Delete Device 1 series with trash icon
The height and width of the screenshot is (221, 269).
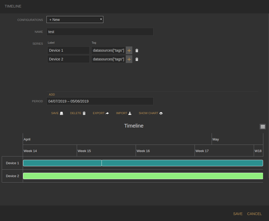pos(137,51)
